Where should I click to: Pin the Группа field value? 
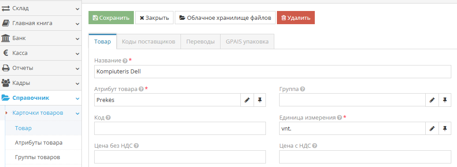pyautogui.click(x=445, y=100)
